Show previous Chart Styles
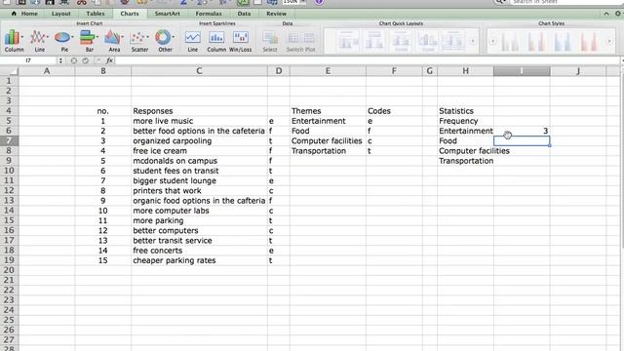Screen dimensions: 624x351 [492, 41]
